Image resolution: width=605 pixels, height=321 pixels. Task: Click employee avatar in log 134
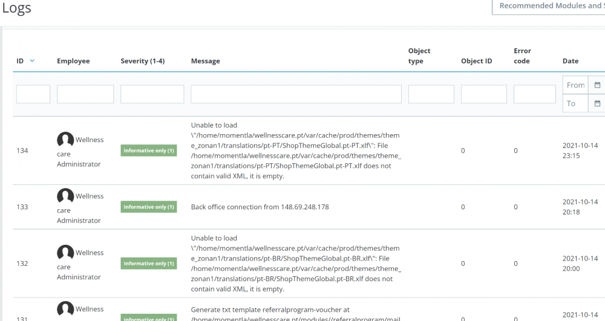click(x=65, y=140)
